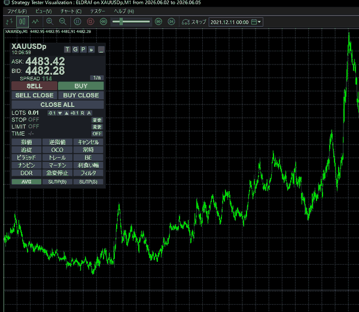Decrease lots with the down arrow
The image size is (359, 312).
point(60,113)
